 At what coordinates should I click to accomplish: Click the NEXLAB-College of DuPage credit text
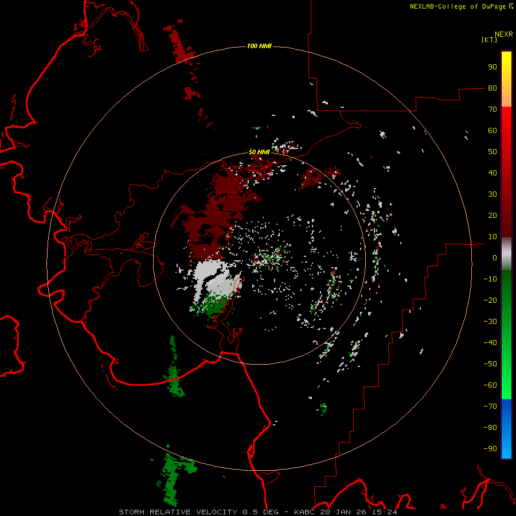[459, 6]
